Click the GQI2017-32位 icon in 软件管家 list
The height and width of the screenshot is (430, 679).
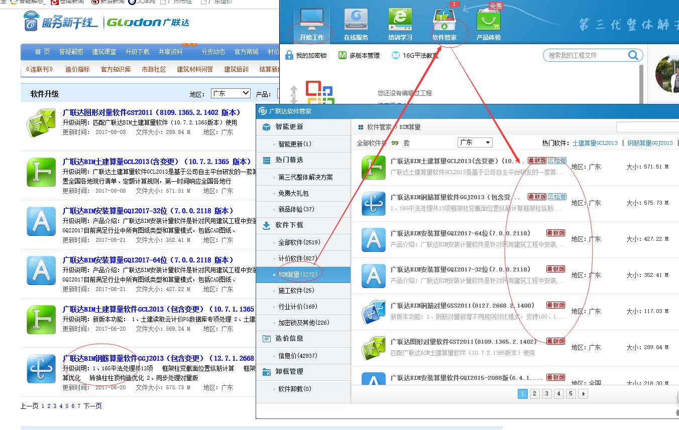pos(374,275)
